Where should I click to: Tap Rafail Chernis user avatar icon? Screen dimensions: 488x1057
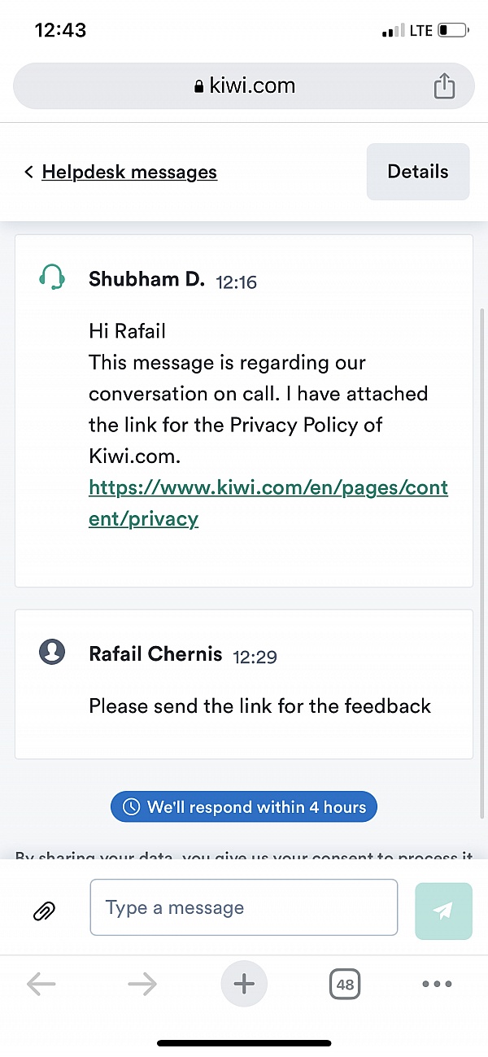(x=52, y=652)
